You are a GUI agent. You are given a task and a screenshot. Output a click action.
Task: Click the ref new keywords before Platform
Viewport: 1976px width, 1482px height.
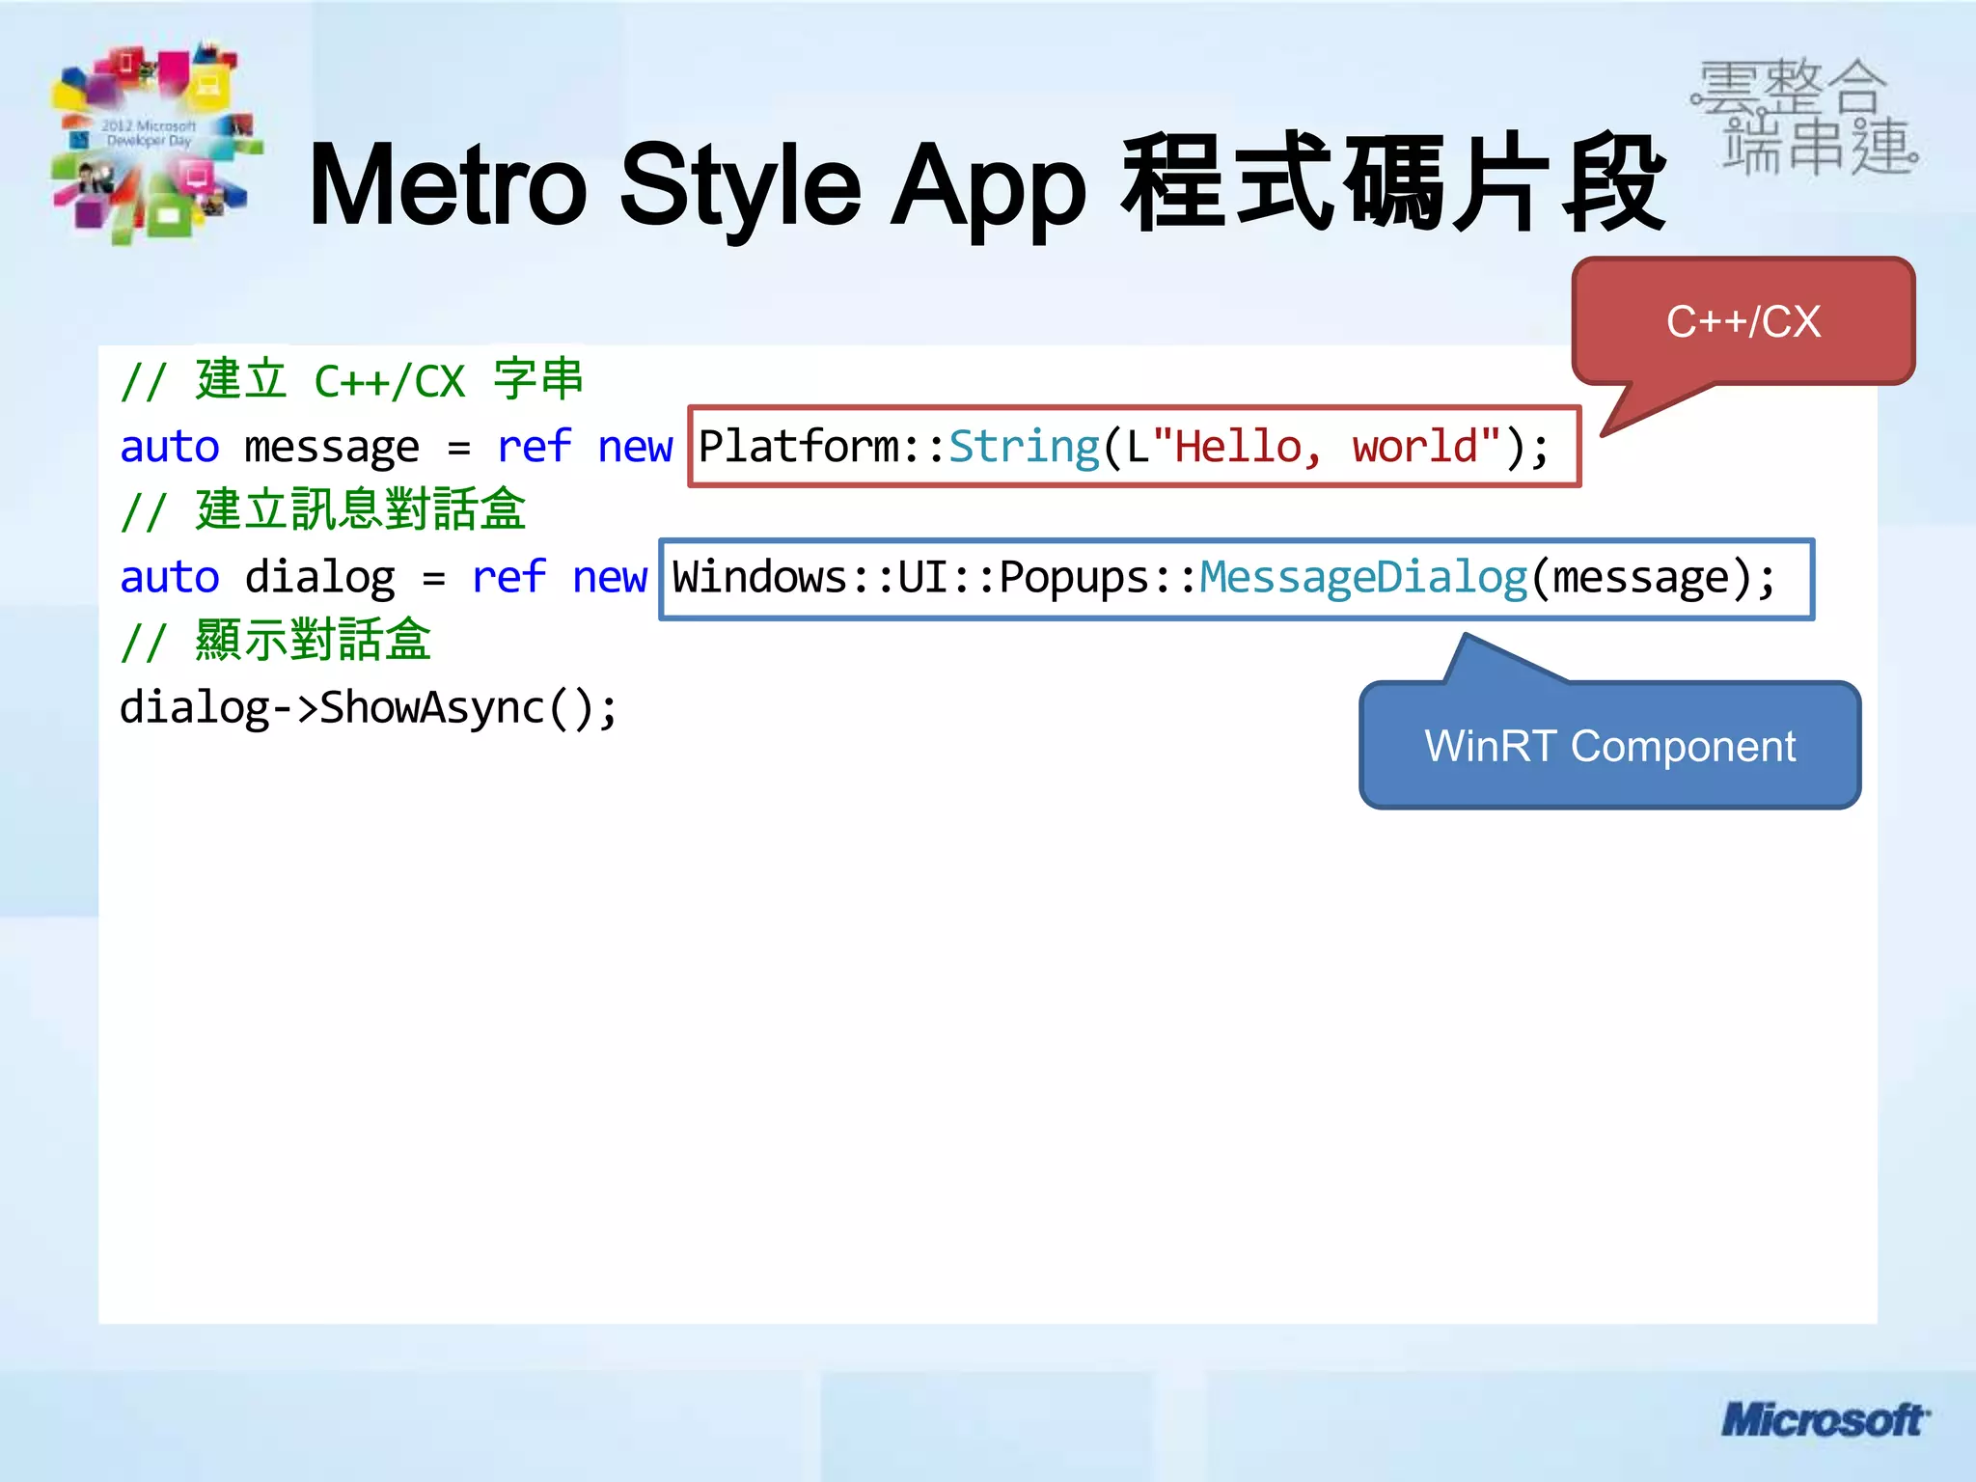(x=584, y=447)
